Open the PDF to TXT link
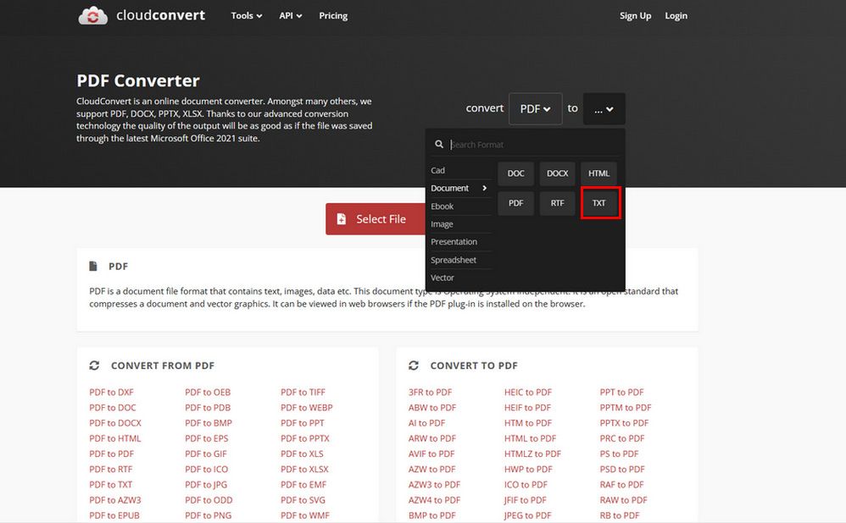Screen dimensions: 846x523 pos(110,485)
